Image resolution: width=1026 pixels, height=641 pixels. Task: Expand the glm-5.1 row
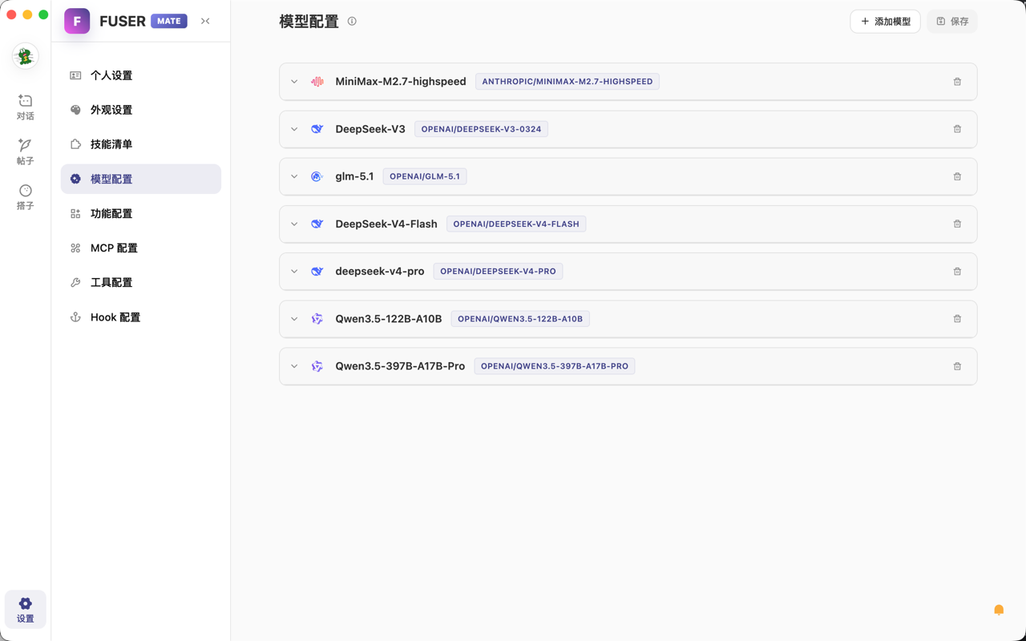pos(294,176)
